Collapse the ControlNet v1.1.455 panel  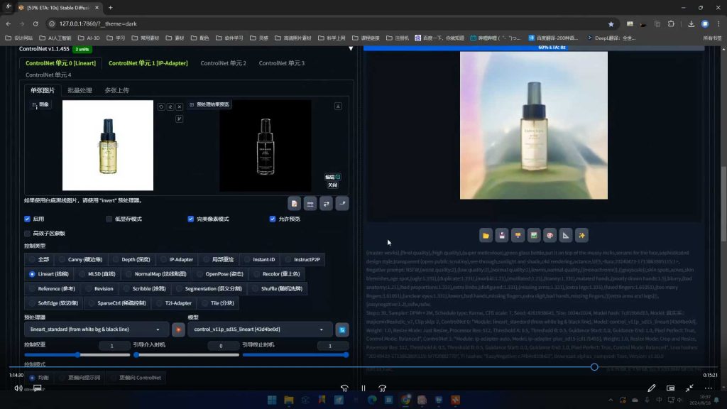(x=350, y=49)
